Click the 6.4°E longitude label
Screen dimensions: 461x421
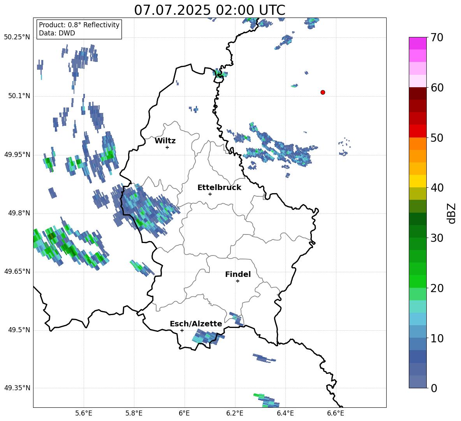pyautogui.click(x=285, y=413)
